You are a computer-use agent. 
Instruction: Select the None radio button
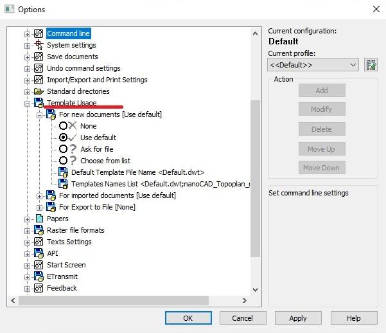64,126
